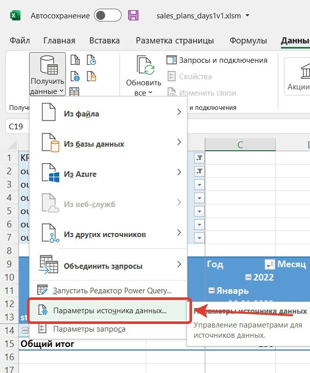Click From Table/Range grid icon
The image size is (310, 373).
point(75,91)
